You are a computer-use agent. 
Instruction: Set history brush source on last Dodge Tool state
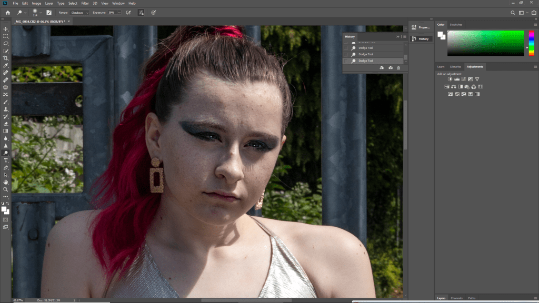coord(346,61)
